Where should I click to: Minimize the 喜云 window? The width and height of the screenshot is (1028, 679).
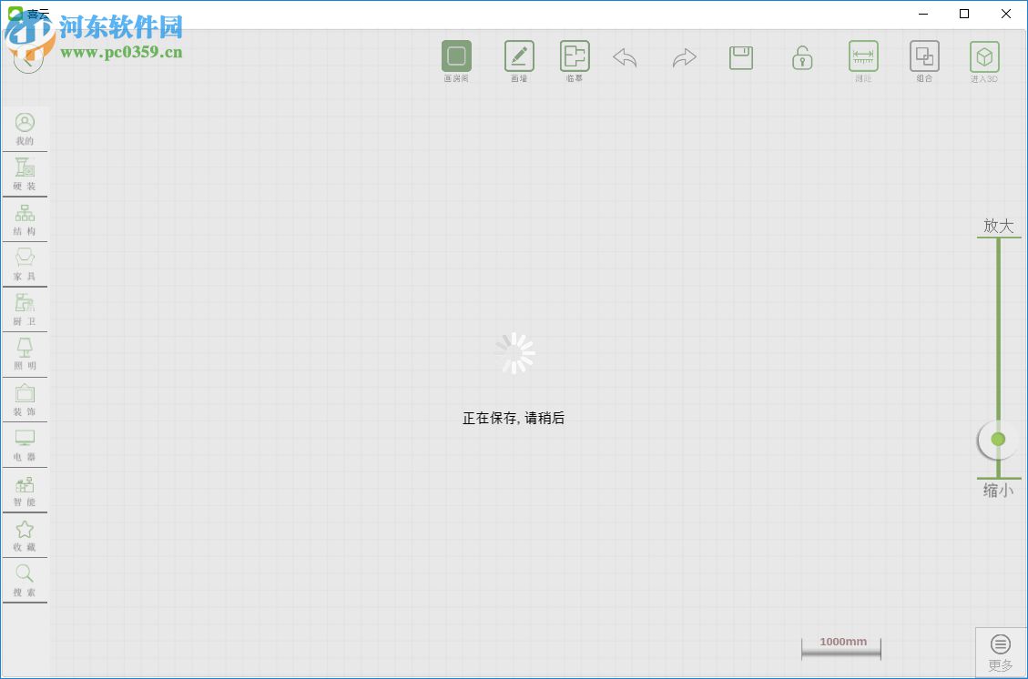coord(923,14)
